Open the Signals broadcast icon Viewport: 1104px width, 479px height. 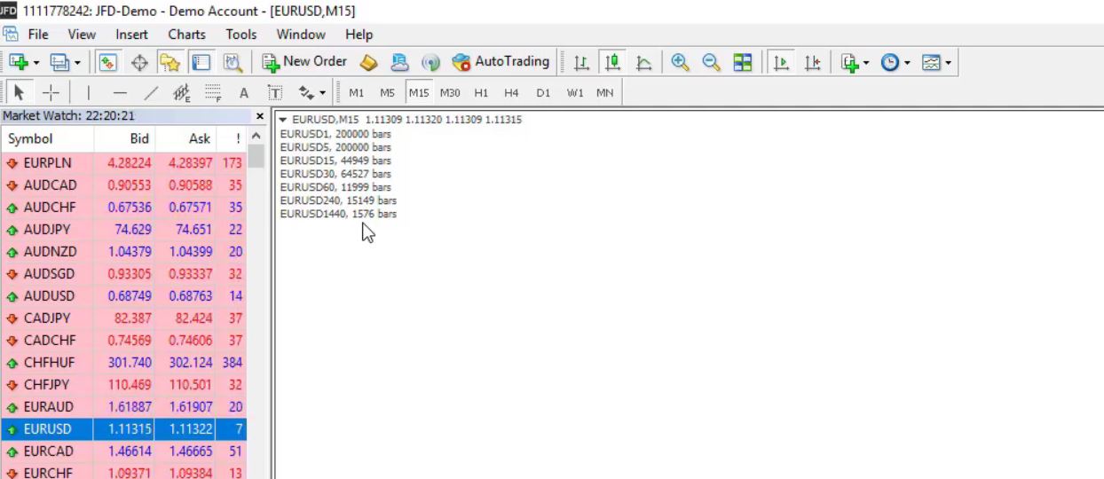[430, 62]
